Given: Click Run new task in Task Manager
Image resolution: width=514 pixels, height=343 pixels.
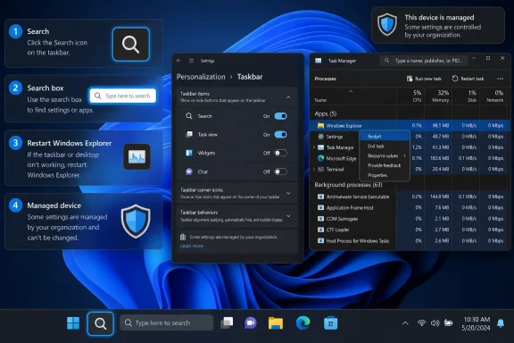Looking at the screenshot, I should coord(424,79).
